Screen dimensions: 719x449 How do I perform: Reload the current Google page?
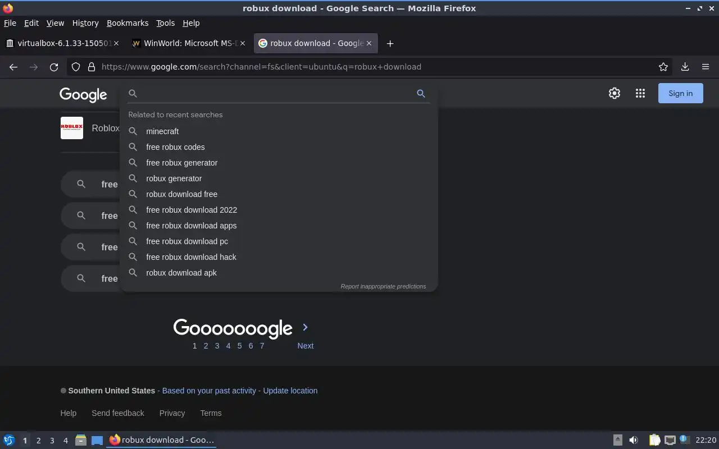point(54,67)
